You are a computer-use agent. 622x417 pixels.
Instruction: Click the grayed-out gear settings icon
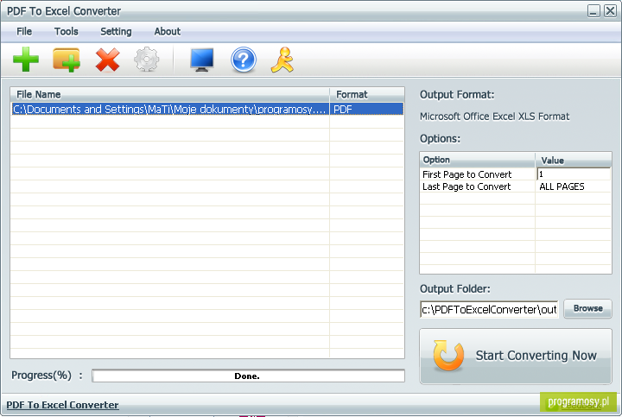(x=147, y=60)
